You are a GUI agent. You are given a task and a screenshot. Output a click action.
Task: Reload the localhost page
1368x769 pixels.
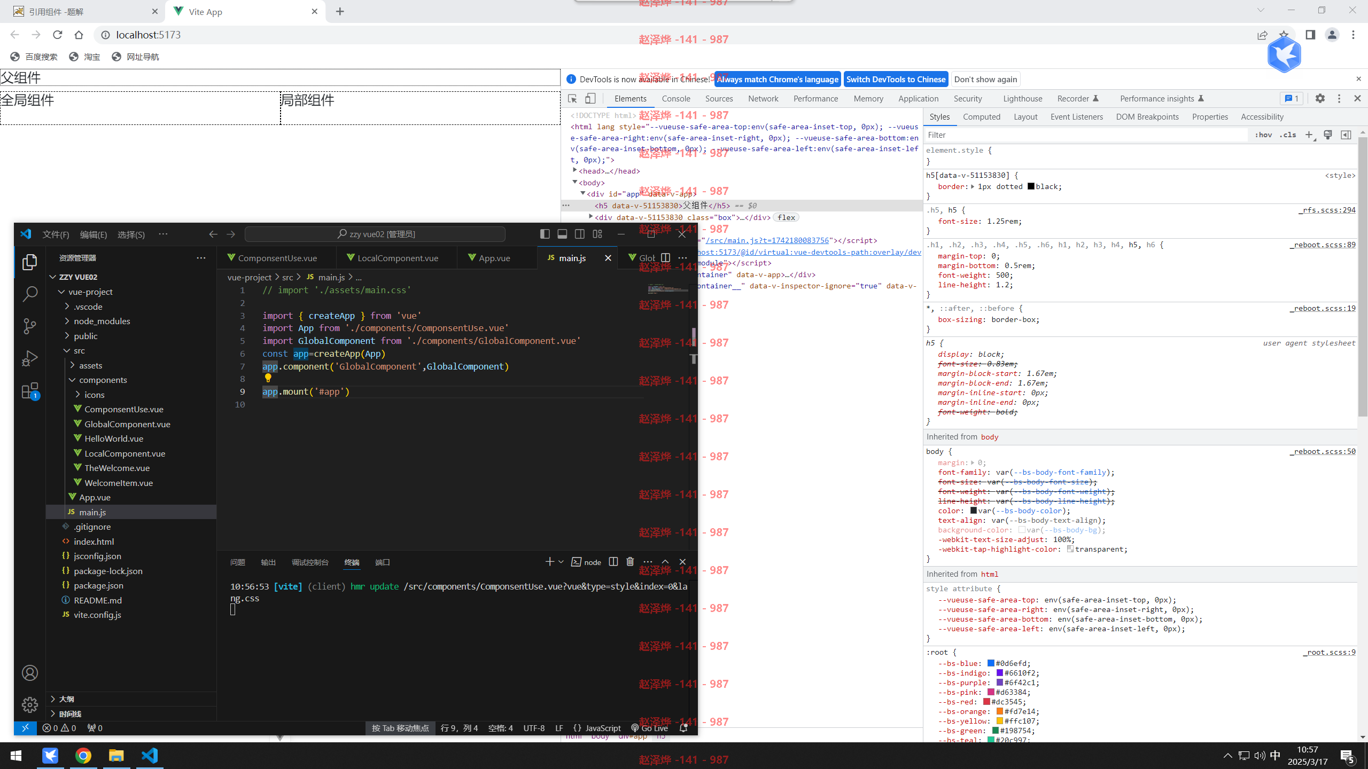(x=57, y=35)
